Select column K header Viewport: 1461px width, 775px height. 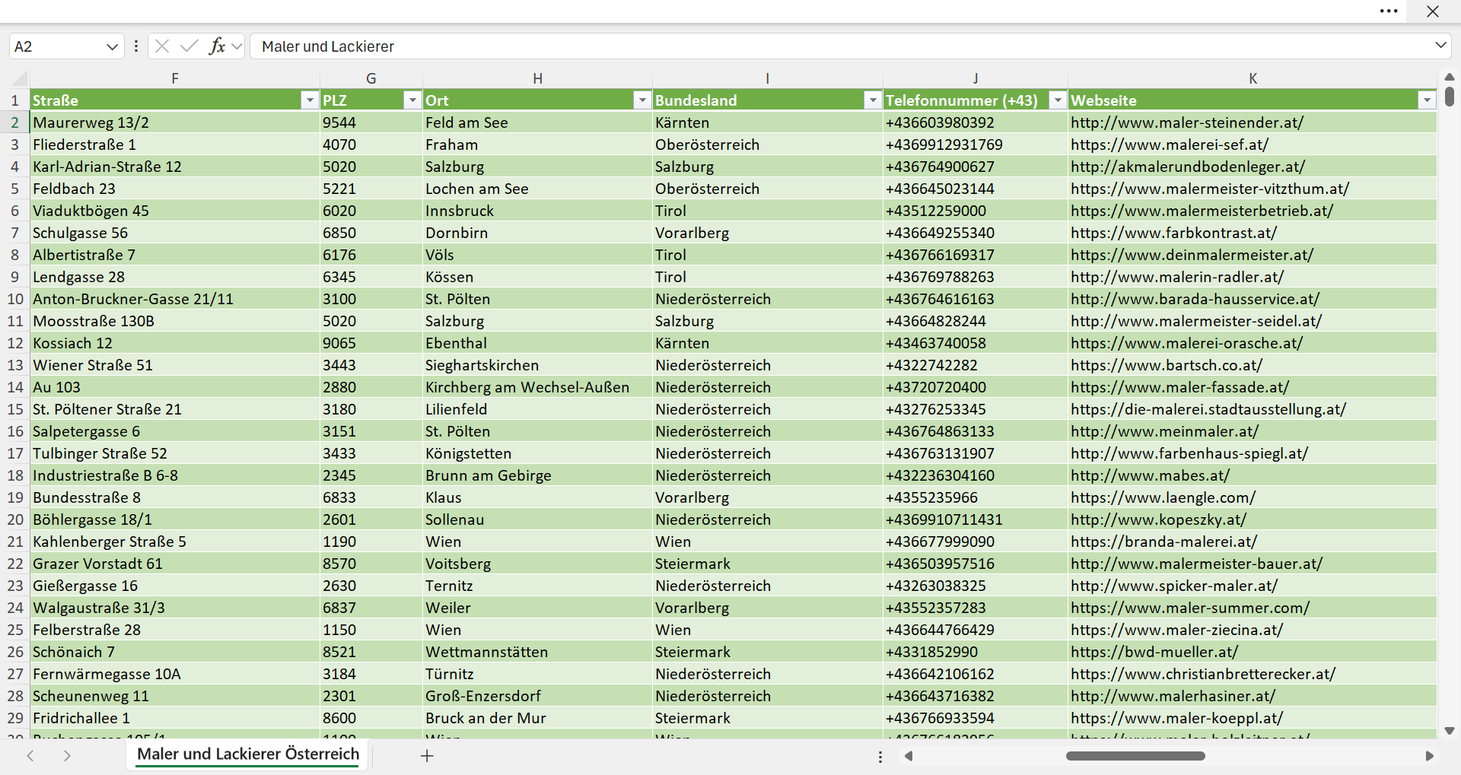(1253, 78)
